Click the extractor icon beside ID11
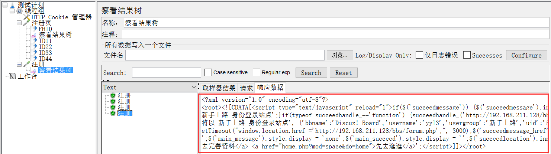Image resolution: width=551 pixels, height=154 pixels. (35, 41)
